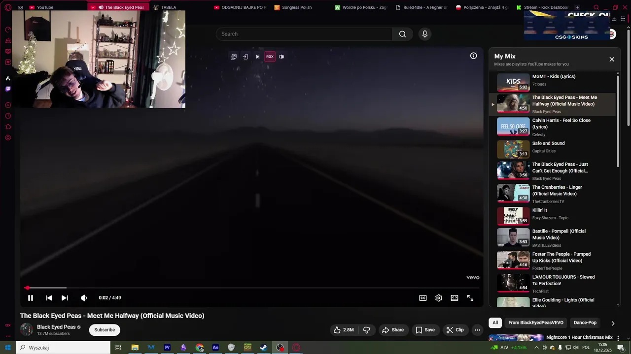This screenshot has height=354, width=631.
Task: Open the notification center icon
Action: click(x=621, y=348)
